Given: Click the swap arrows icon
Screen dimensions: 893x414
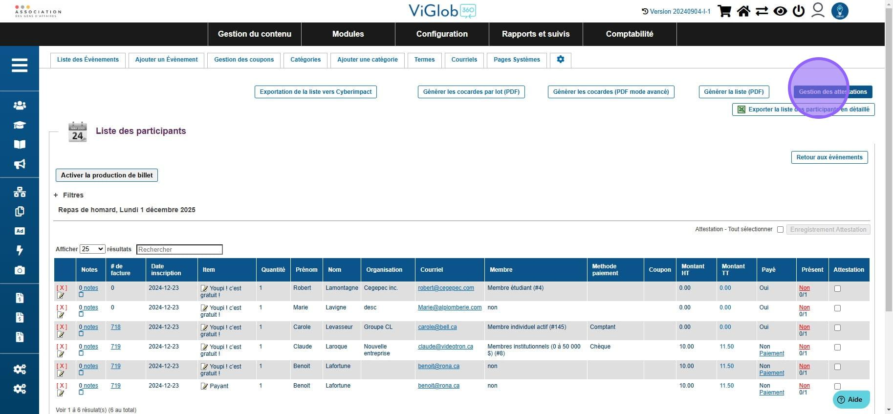Looking at the screenshot, I should click(x=762, y=11).
